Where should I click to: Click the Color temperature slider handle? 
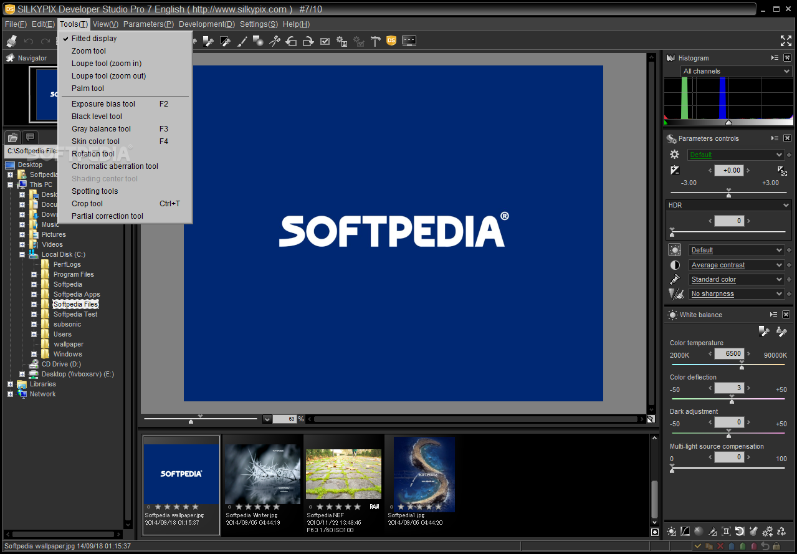point(742,366)
